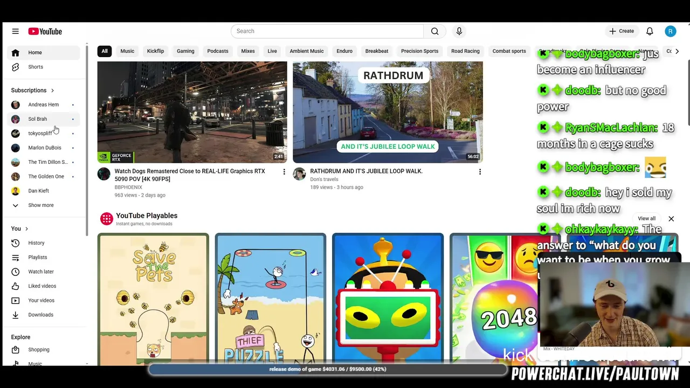The height and width of the screenshot is (388, 690).
Task: Select the Road Racing filter chip
Action: point(465,51)
